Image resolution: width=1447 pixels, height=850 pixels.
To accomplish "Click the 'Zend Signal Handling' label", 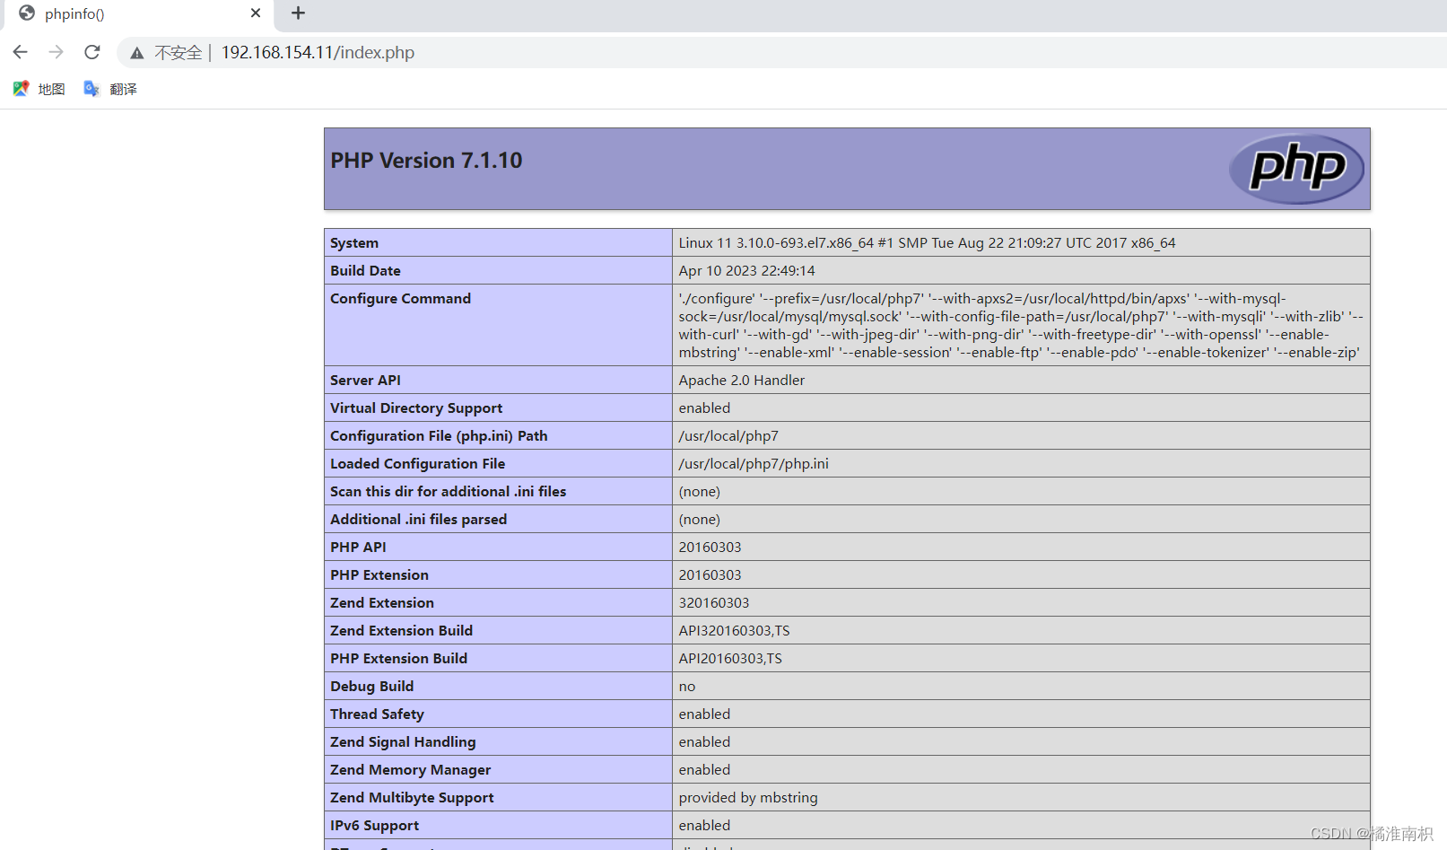I will coord(403,742).
